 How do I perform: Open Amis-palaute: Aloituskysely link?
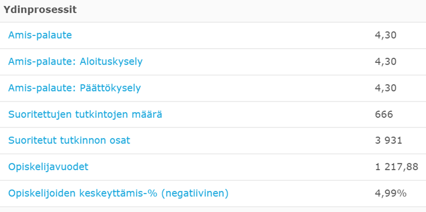pyautogui.click(x=75, y=62)
